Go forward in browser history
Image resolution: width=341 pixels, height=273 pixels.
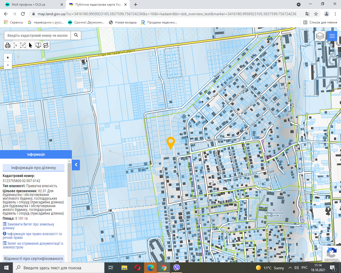[x=14, y=14]
